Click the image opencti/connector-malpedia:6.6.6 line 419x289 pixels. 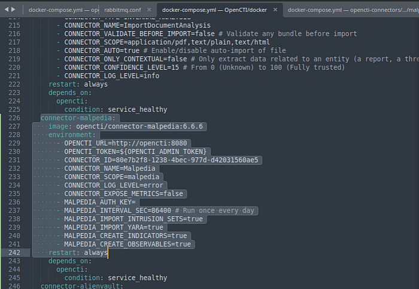(x=126, y=126)
